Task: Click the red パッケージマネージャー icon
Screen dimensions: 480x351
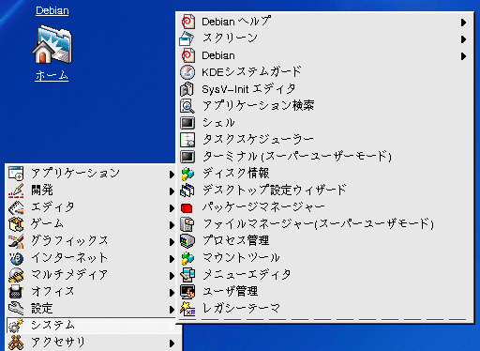Action: [x=187, y=208]
